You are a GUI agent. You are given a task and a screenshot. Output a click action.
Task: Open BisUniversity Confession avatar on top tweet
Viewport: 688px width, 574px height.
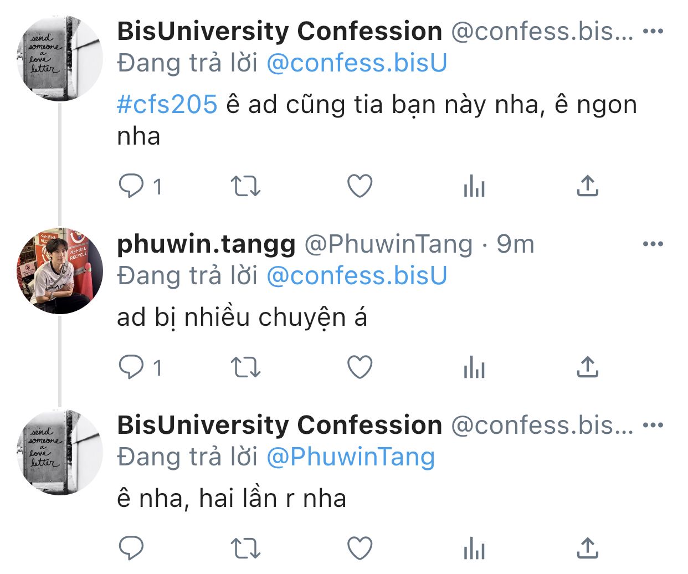[x=60, y=59]
